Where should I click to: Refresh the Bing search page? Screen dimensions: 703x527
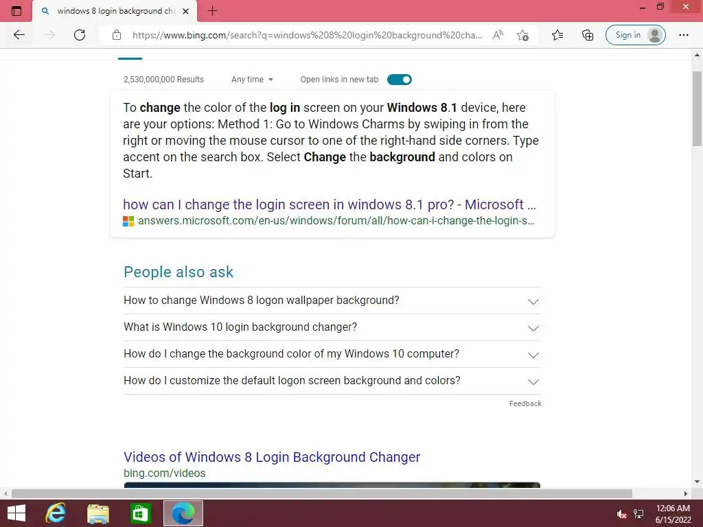click(x=80, y=35)
